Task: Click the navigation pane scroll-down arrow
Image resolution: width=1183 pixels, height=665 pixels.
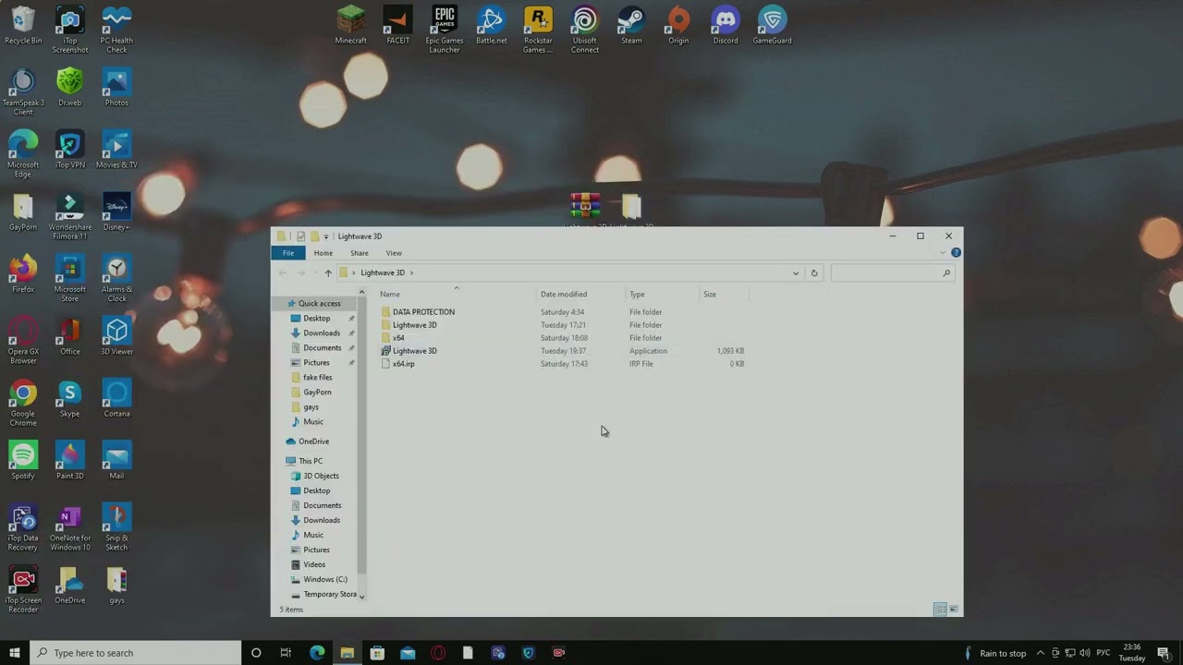Action: coord(361,596)
